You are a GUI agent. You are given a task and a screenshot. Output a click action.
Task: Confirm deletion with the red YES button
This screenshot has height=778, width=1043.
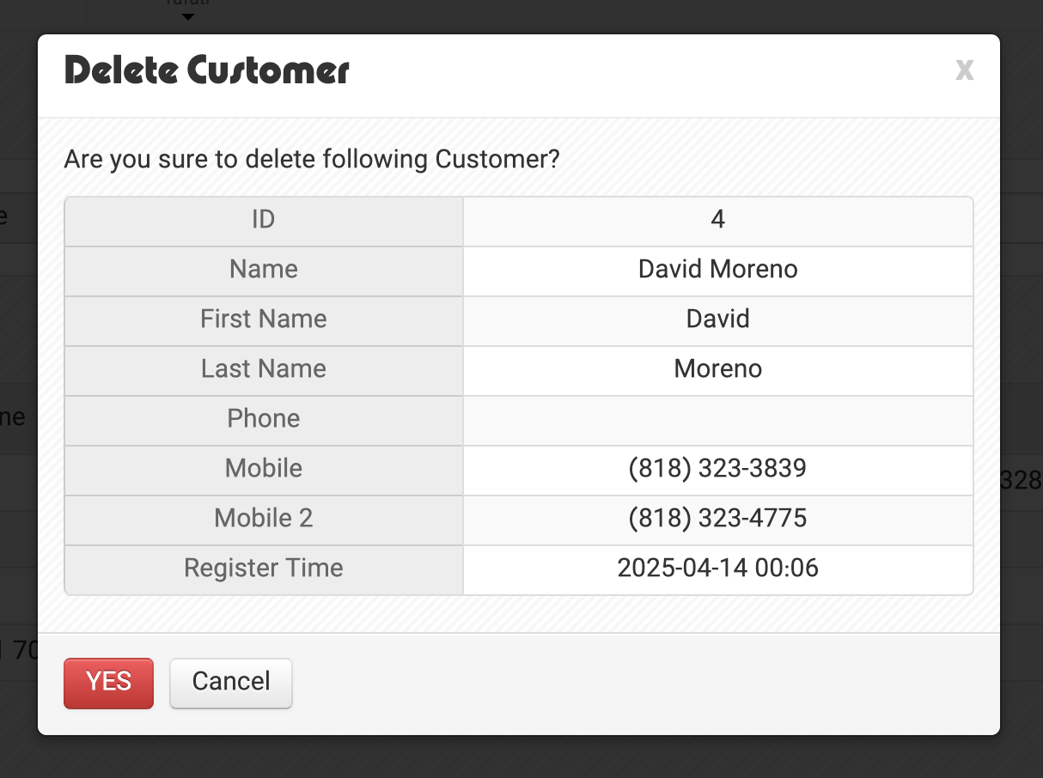pyautogui.click(x=108, y=683)
